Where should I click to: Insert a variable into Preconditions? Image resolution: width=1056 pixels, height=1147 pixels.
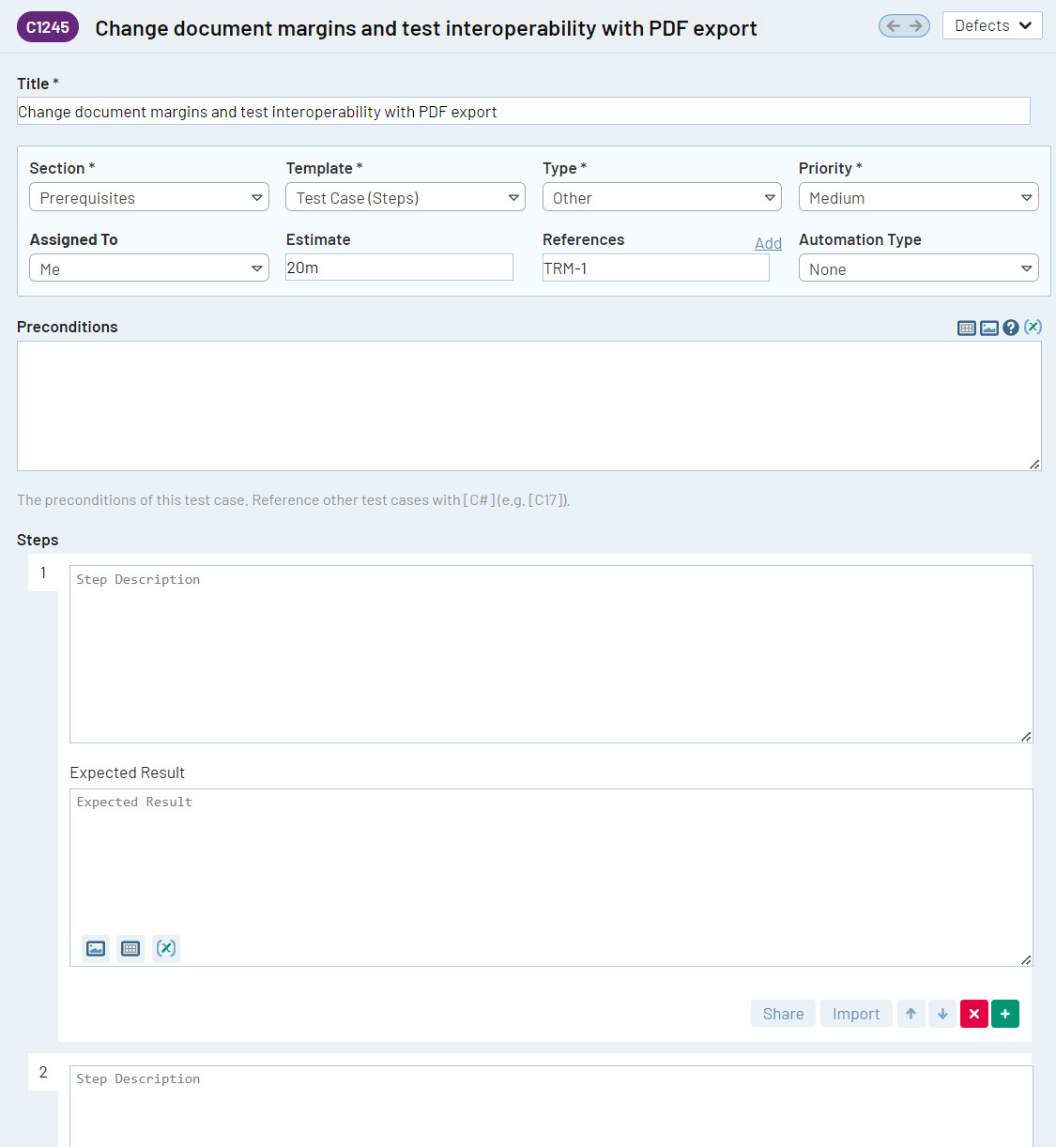[1033, 327]
